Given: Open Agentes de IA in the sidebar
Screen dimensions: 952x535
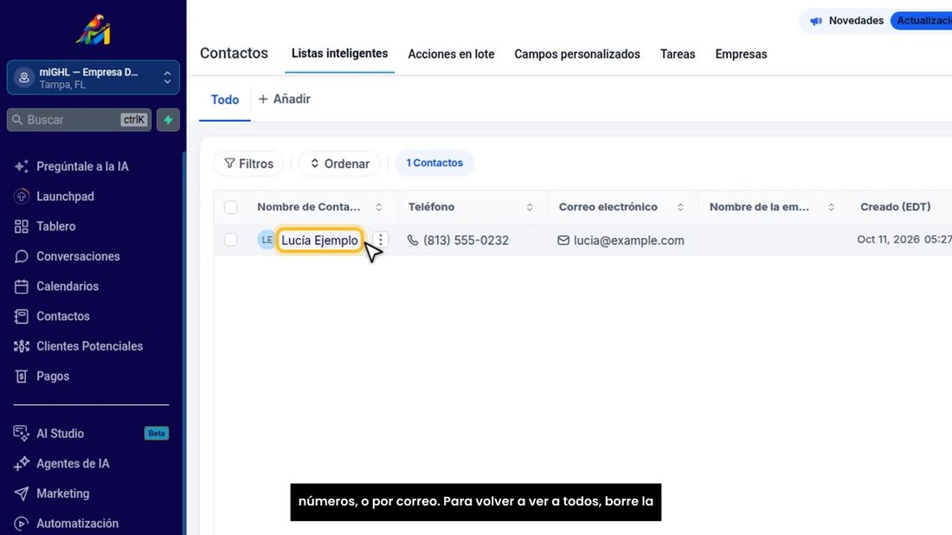Looking at the screenshot, I should click(x=61, y=463).
